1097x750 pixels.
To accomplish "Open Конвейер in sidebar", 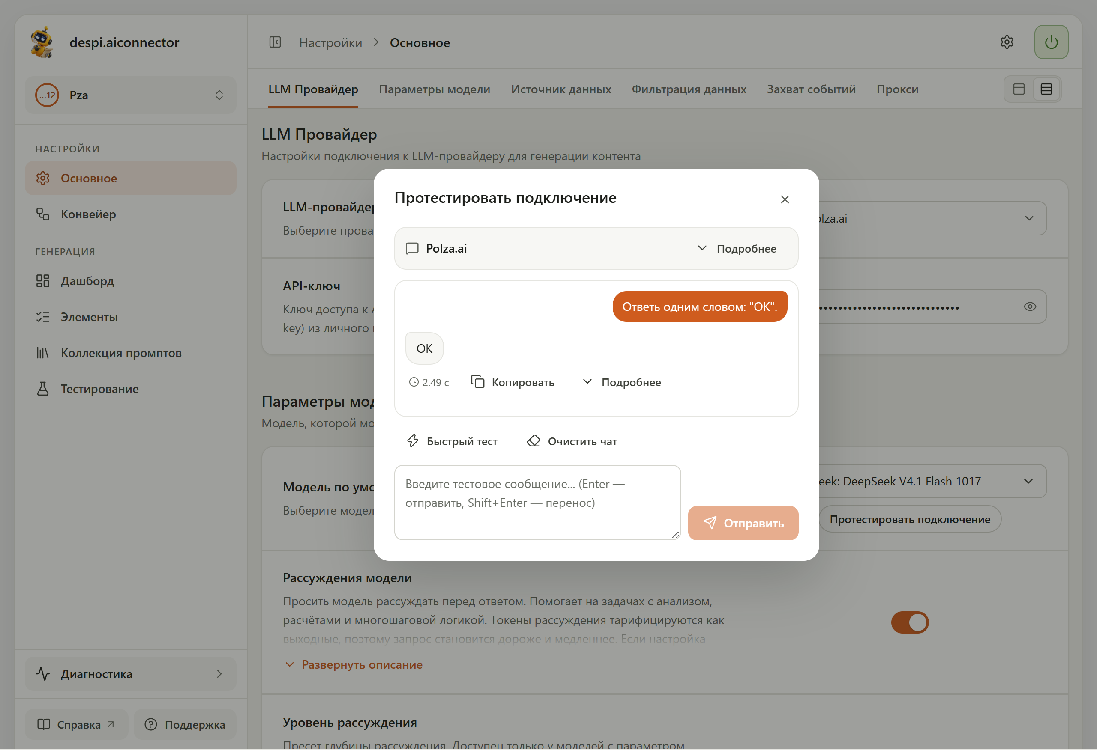I will (x=131, y=214).
